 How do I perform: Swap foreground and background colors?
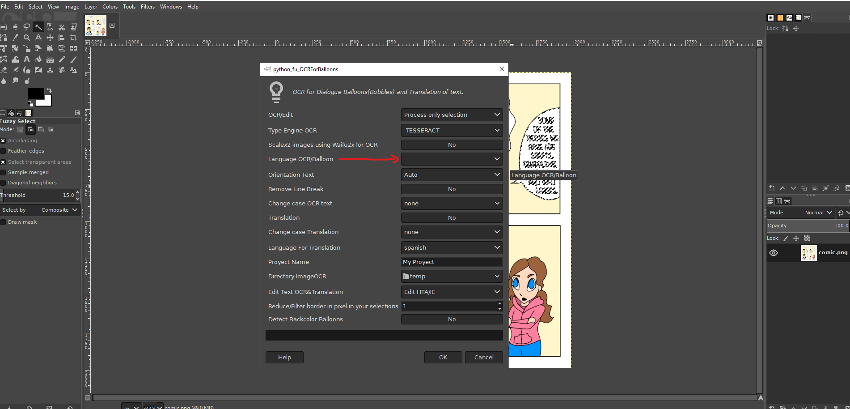pos(49,90)
